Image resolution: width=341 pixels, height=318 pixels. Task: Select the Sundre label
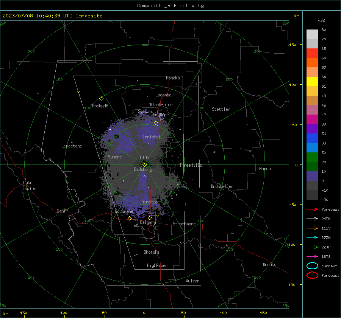[x=115, y=157]
